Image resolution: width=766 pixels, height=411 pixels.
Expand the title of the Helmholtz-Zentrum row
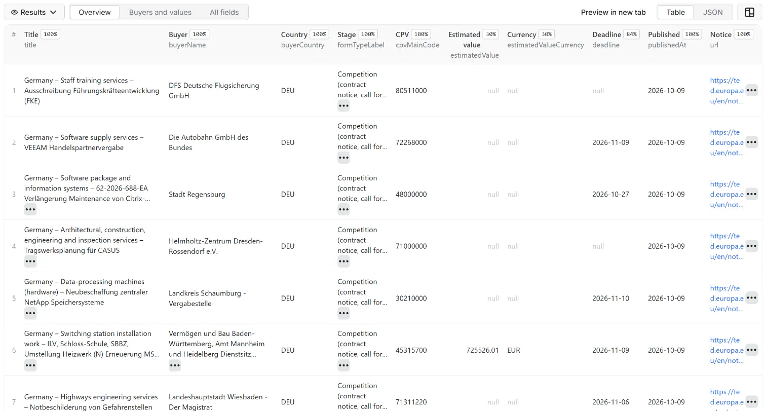30,261
